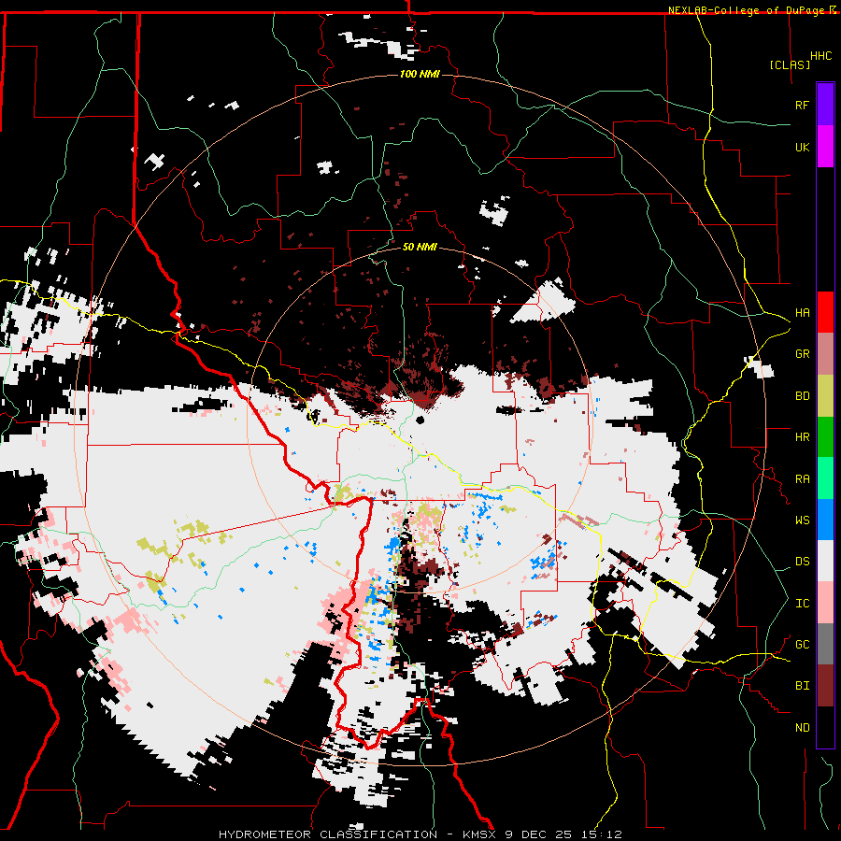Click the "RF" legend label

click(x=802, y=105)
